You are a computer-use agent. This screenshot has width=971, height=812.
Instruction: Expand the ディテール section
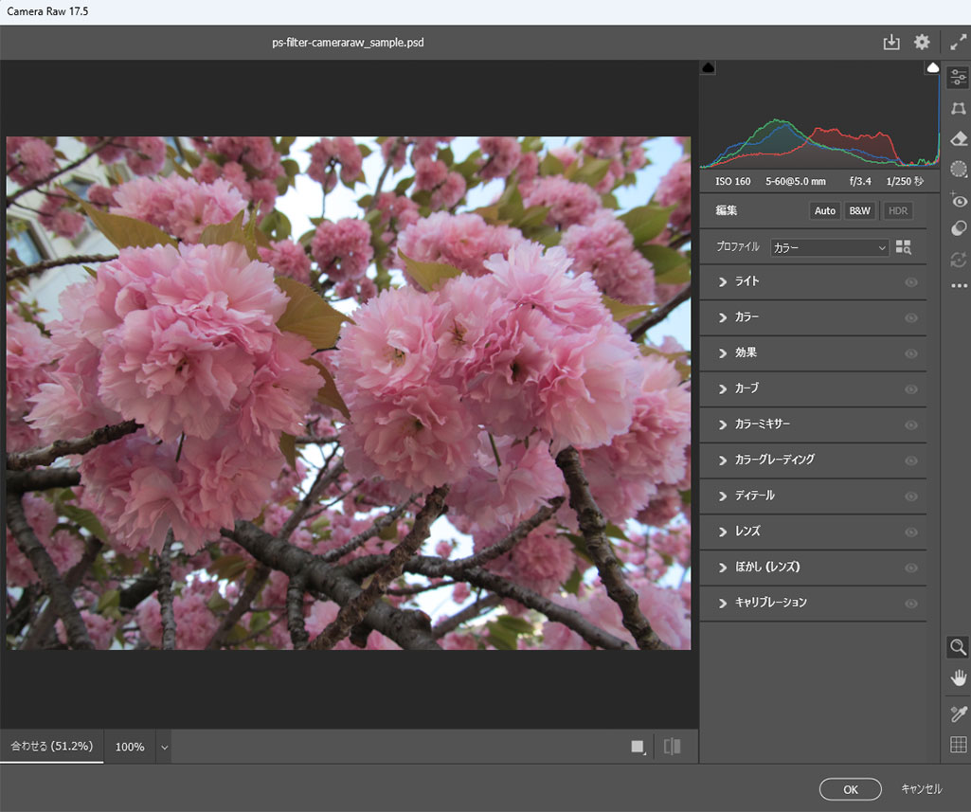(x=754, y=496)
